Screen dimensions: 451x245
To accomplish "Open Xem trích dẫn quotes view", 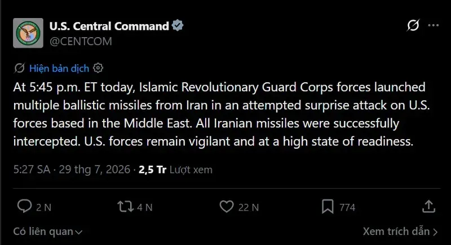I will click(400, 231).
